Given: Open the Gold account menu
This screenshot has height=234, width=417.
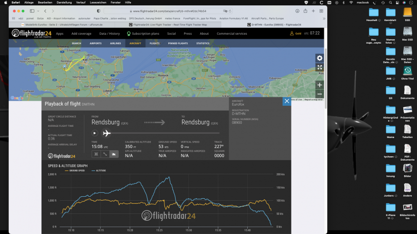Looking at the screenshot, I should (x=295, y=33).
